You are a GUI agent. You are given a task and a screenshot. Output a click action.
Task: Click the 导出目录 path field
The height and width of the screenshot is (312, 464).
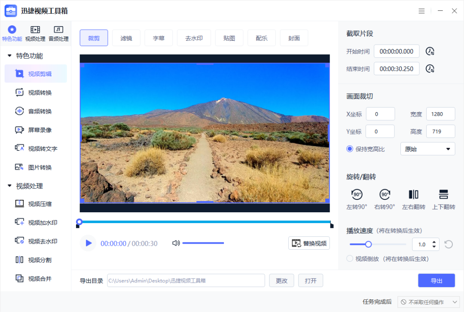point(186,281)
